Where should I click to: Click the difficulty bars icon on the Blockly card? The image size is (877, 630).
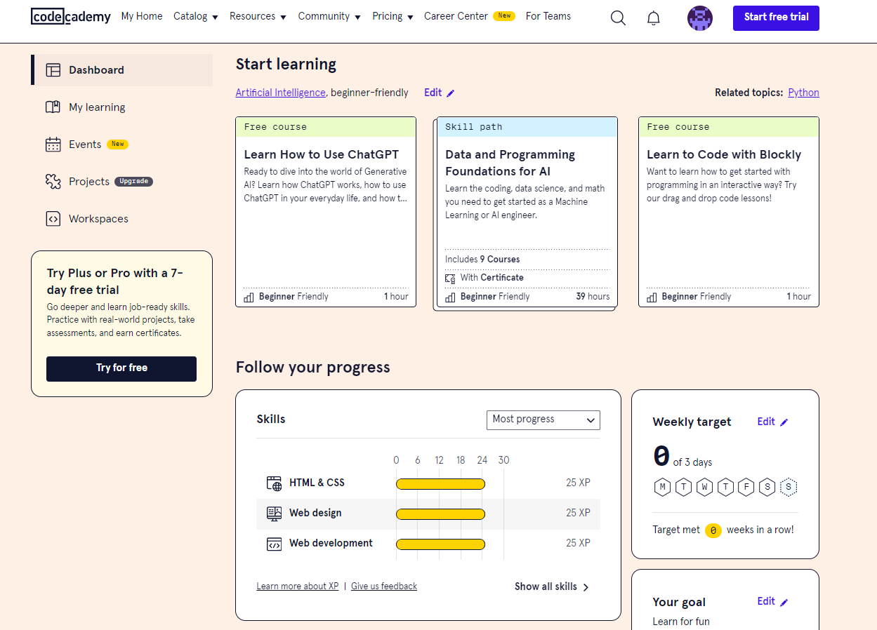point(652,297)
